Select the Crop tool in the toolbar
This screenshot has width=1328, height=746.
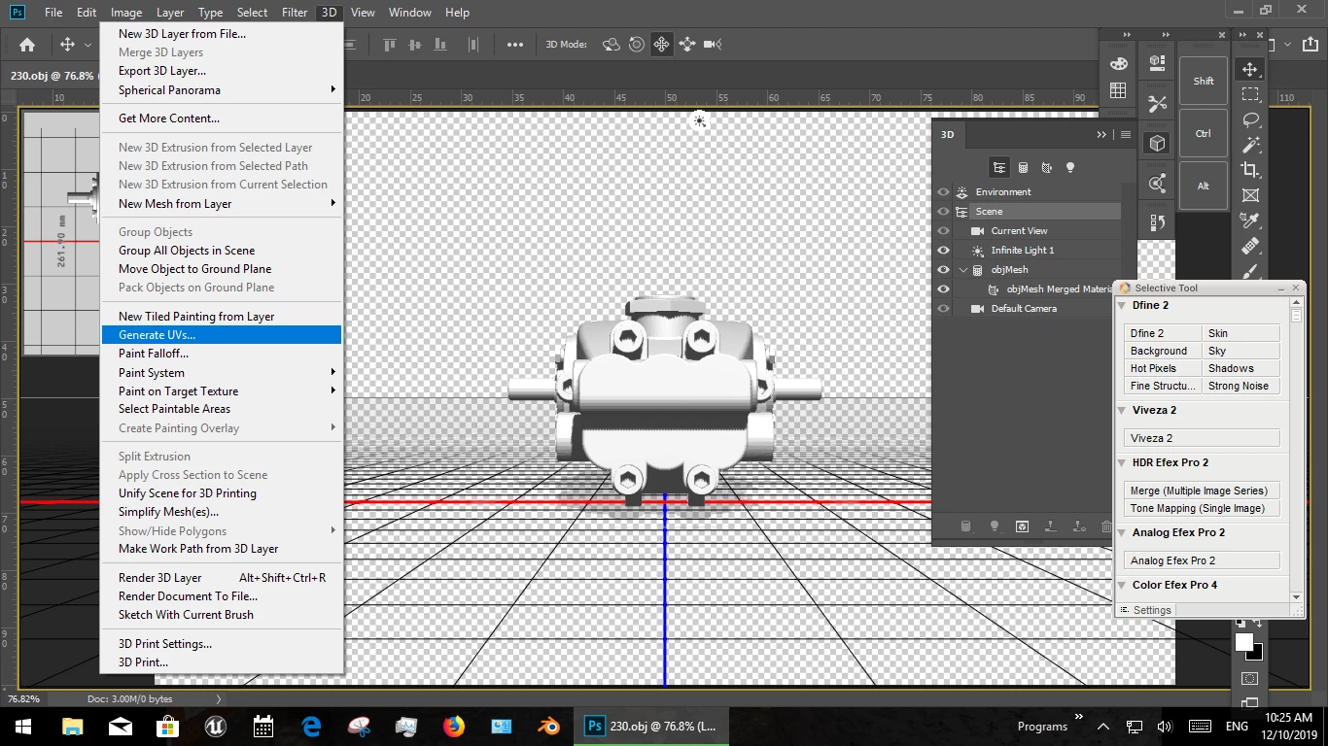pyautogui.click(x=1250, y=169)
